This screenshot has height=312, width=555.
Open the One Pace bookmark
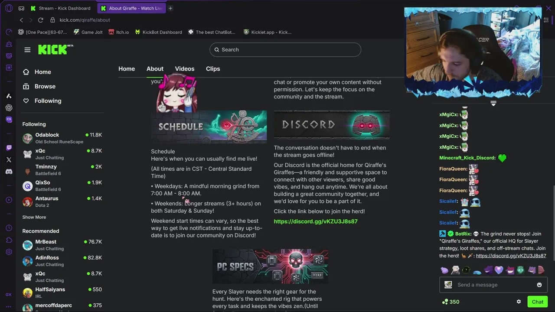(42, 32)
